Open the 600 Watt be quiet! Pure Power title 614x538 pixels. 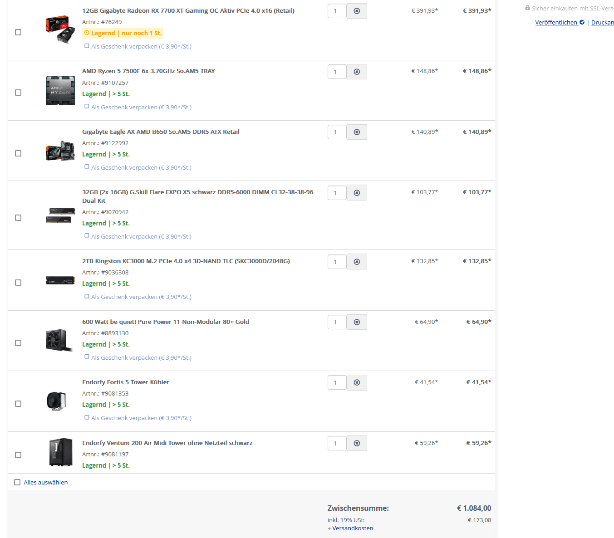(166, 322)
